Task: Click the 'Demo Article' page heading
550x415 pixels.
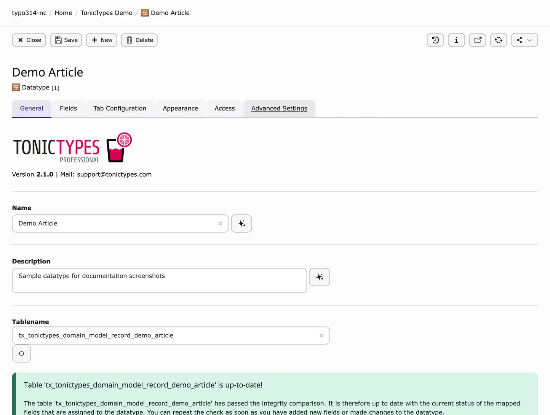Action: [48, 72]
